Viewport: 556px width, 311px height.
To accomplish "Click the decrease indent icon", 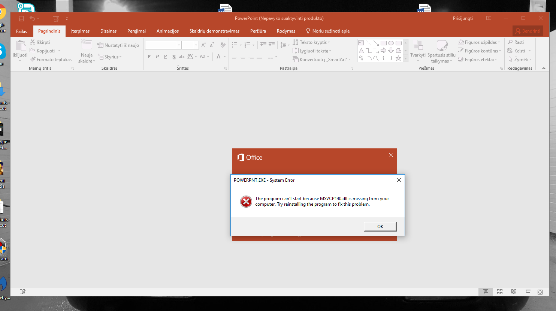I will coord(263,45).
